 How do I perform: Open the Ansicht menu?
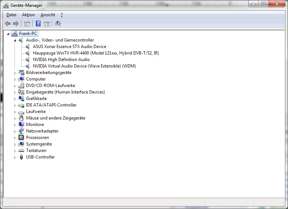[x=48, y=15]
